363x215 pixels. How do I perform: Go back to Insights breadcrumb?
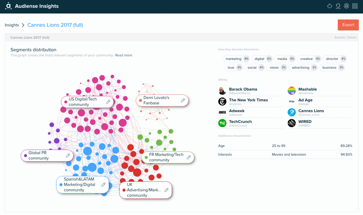(12, 25)
